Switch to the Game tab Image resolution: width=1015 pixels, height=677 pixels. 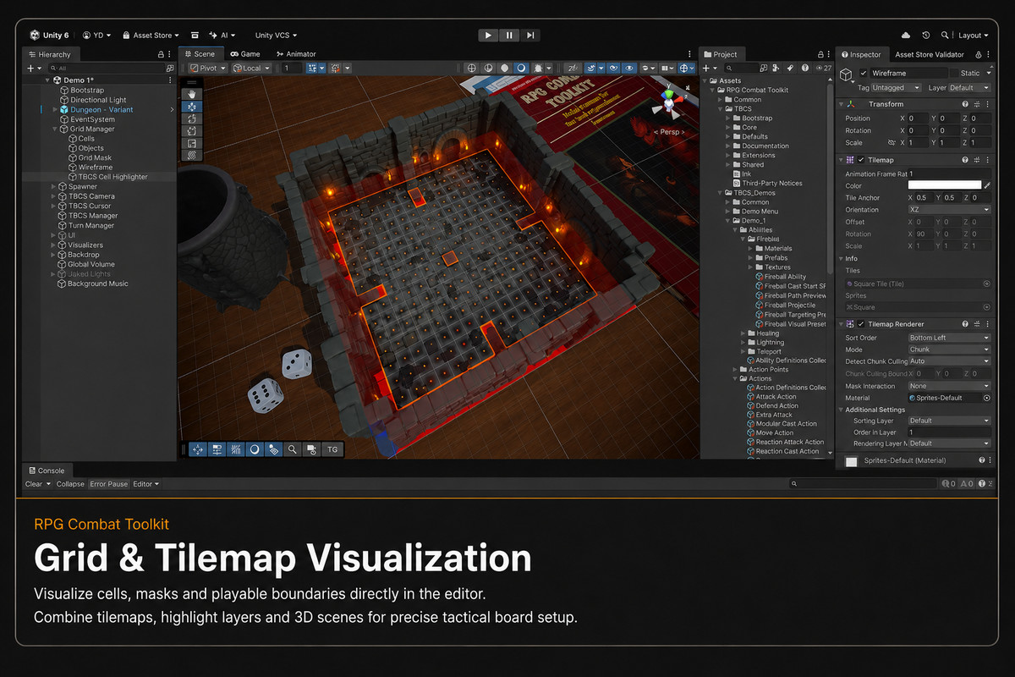pyautogui.click(x=245, y=54)
